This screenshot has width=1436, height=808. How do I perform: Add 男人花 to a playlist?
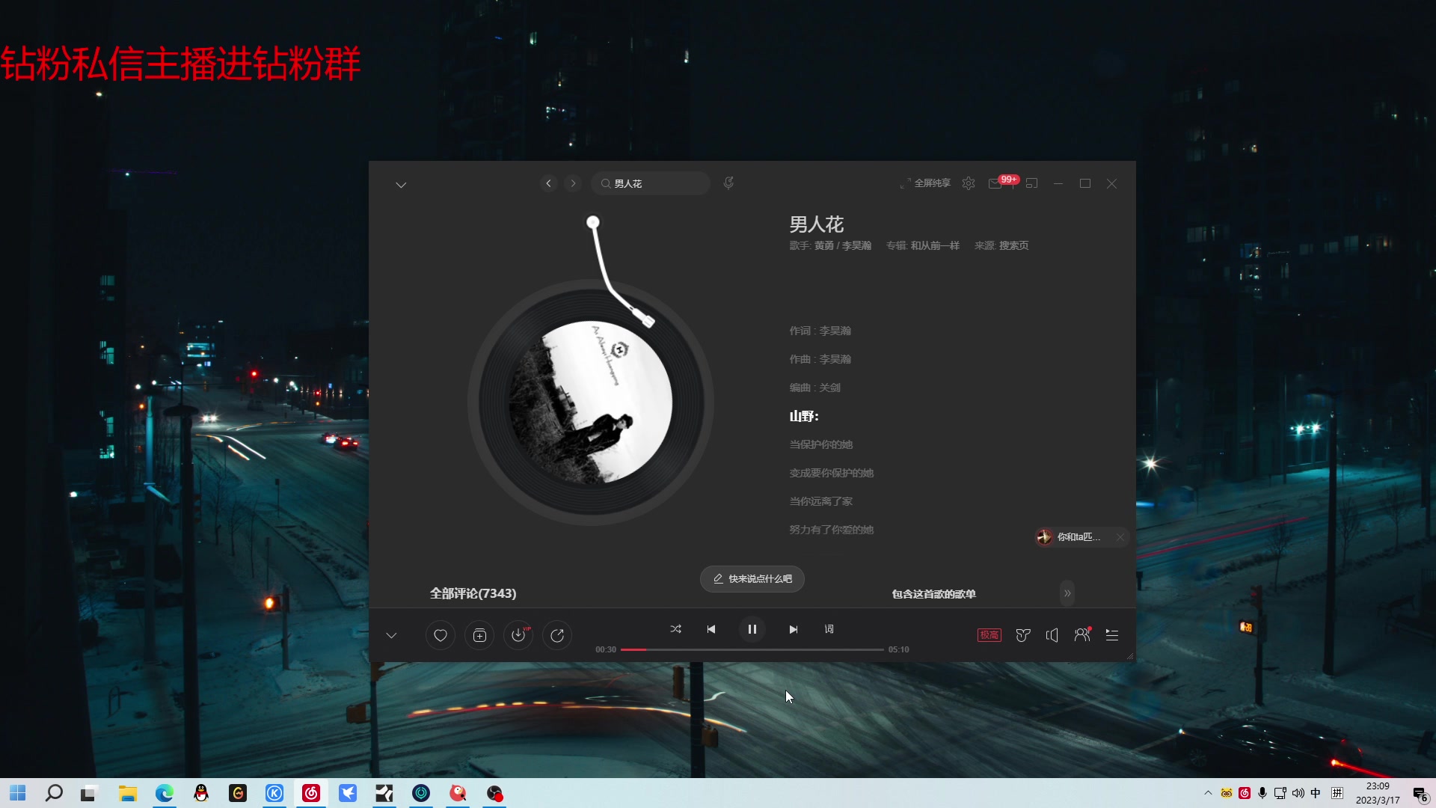click(x=479, y=634)
